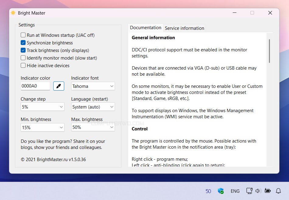Uncheck Synchronize brightness
Viewport: 289px width, 200px height.
click(x=23, y=43)
